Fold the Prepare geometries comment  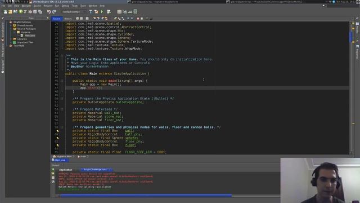click(x=62, y=127)
